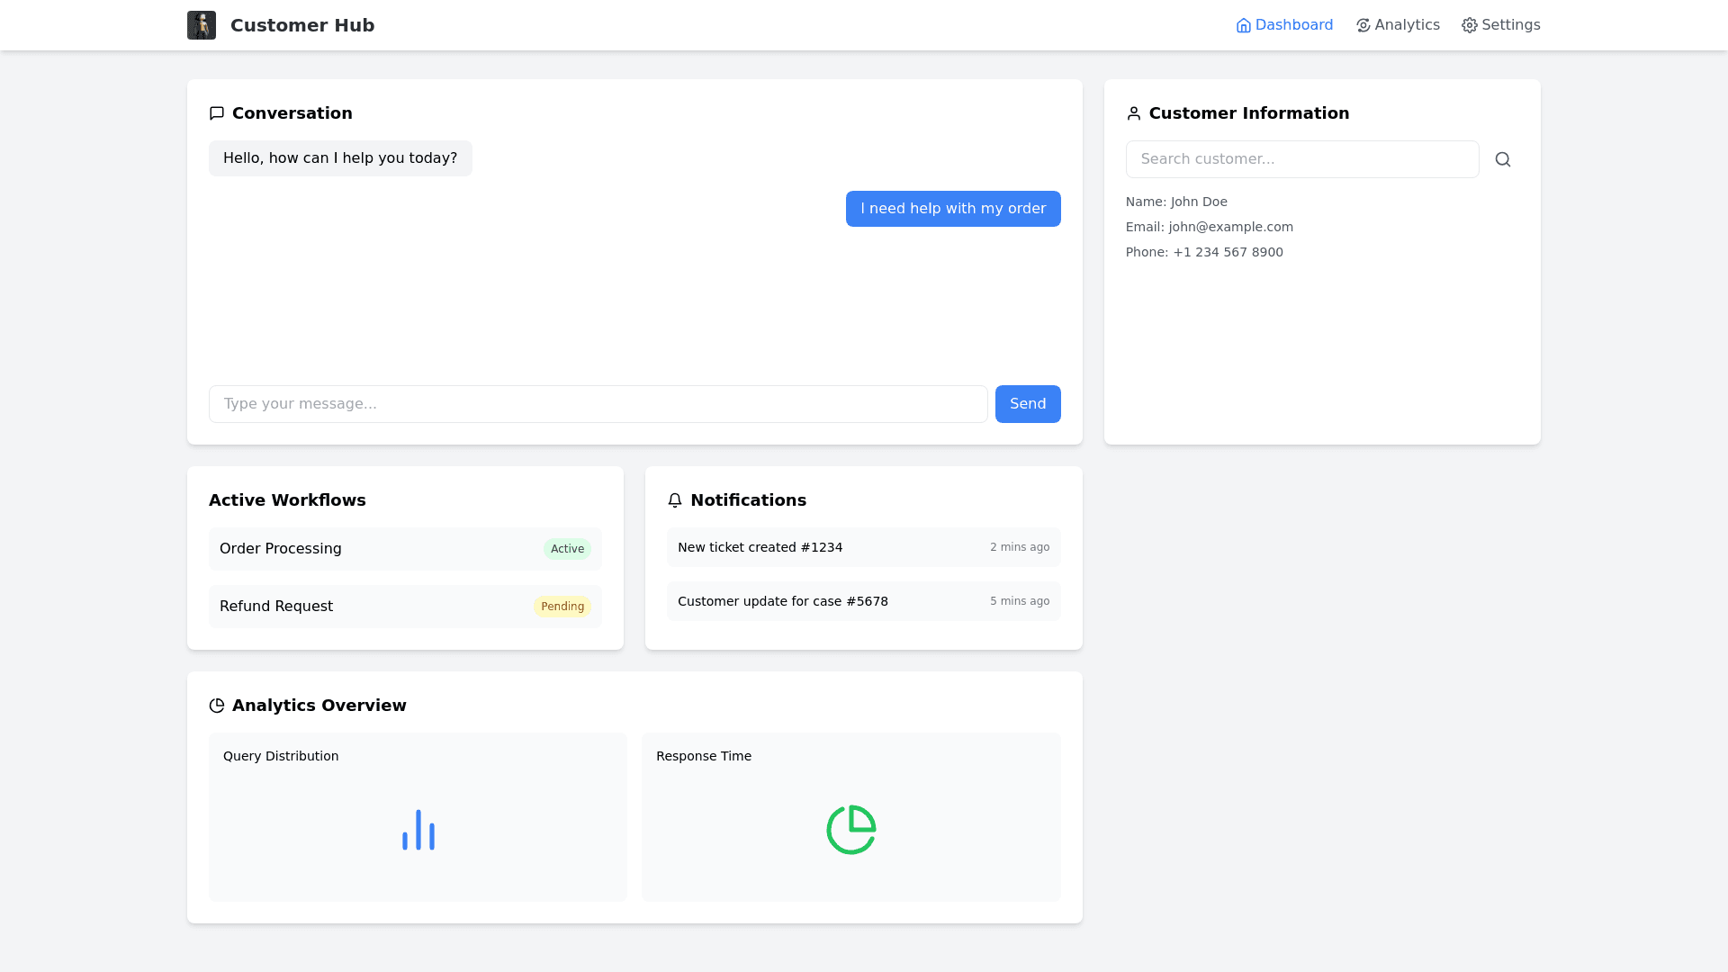Select the Active badge on Order Processing
The height and width of the screenshot is (972, 1728).
567,548
